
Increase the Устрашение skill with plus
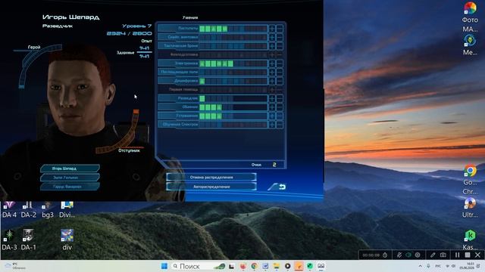coord(272,116)
